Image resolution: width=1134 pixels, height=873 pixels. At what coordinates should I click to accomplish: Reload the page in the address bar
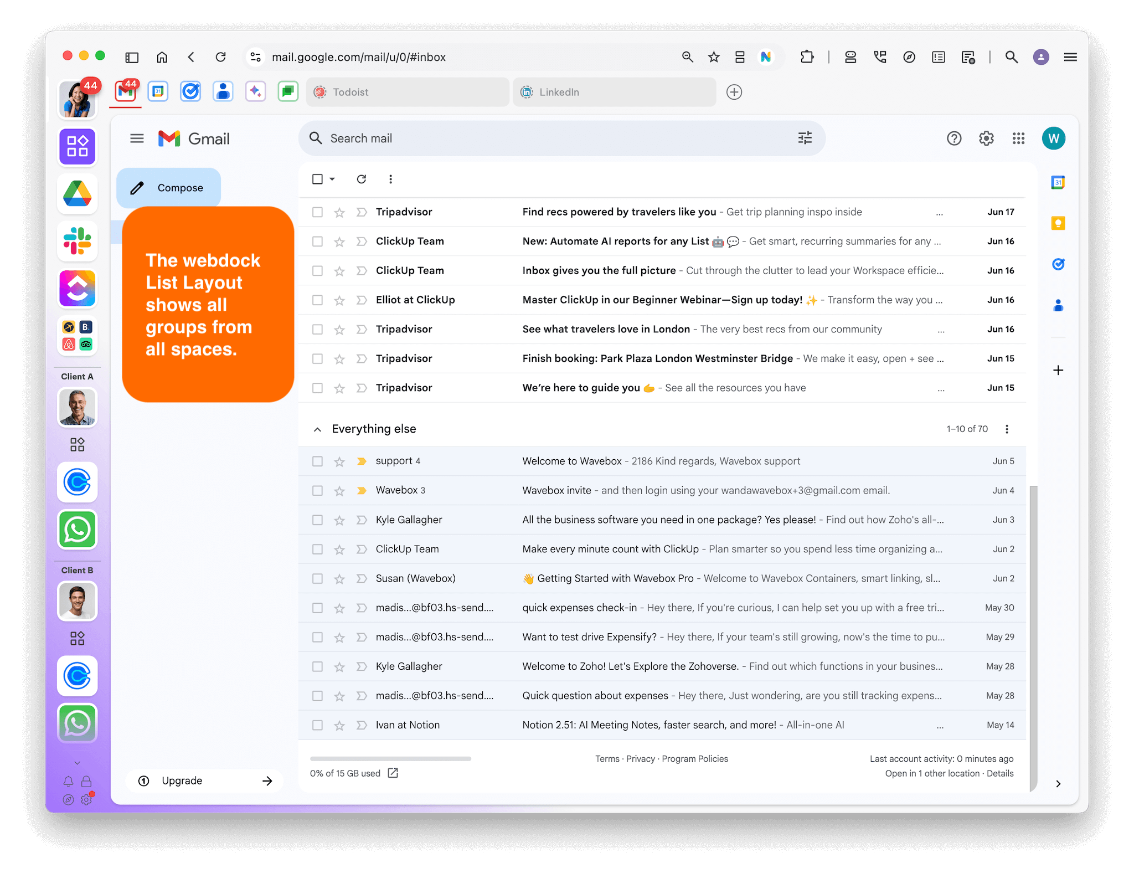[221, 57]
